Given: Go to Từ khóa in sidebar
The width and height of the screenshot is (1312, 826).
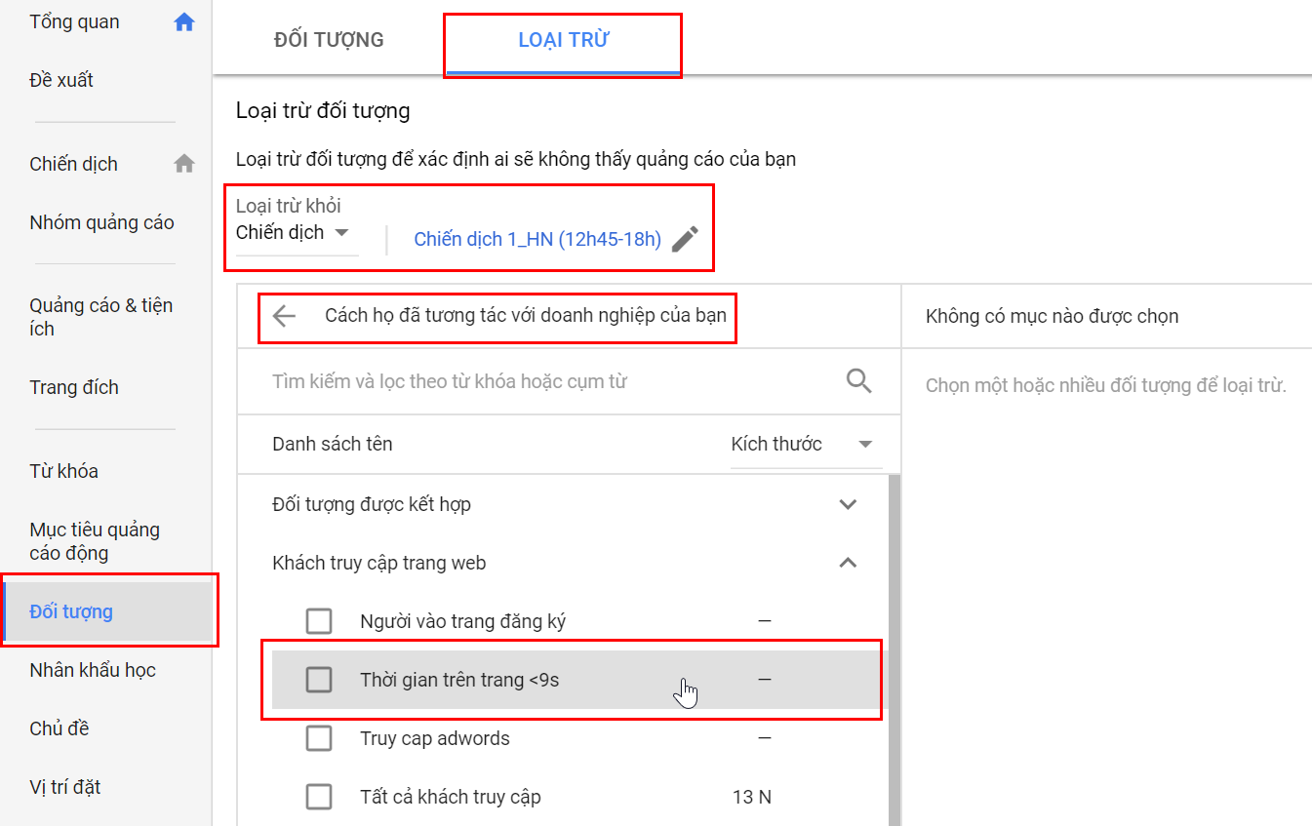Looking at the screenshot, I should (x=64, y=471).
